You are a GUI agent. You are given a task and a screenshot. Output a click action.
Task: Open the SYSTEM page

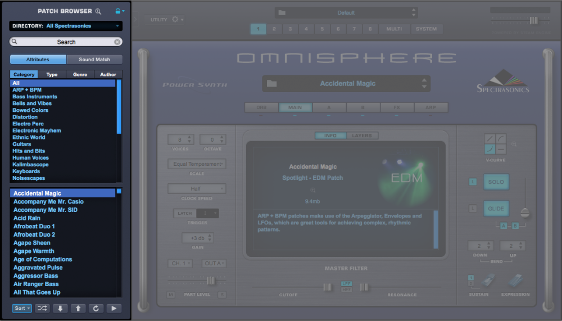pos(426,29)
